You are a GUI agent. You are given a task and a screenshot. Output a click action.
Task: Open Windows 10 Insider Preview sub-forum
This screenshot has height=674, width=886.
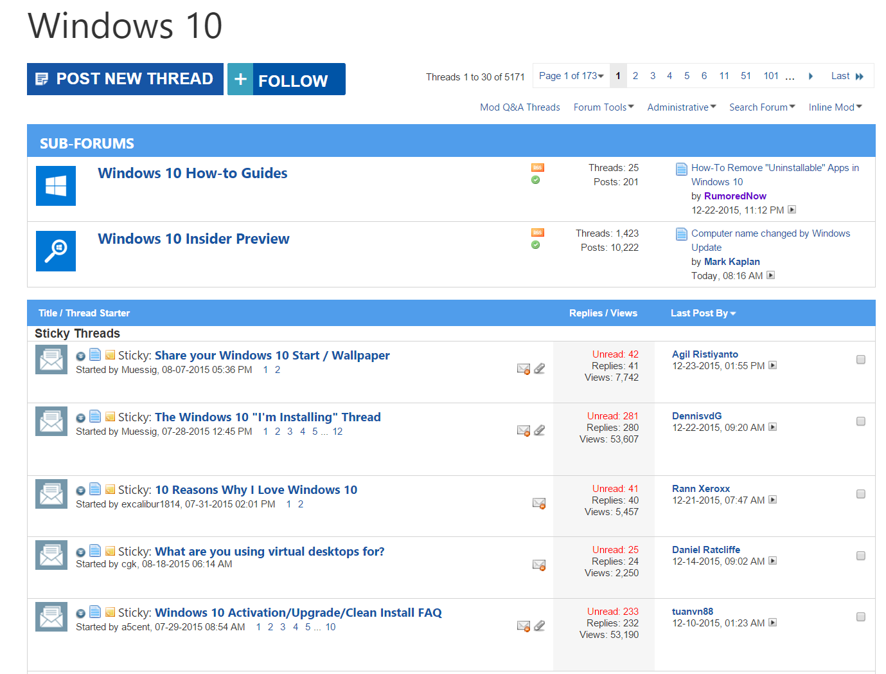coord(193,239)
